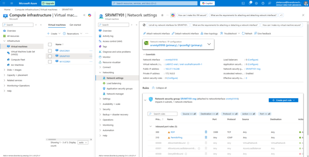This screenshot has height=157, width=309.
Task: Open Resource visualizer
Action: tap(111, 62)
